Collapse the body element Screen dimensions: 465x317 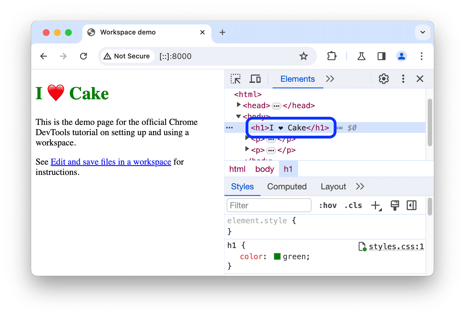(x=238, y=116)
